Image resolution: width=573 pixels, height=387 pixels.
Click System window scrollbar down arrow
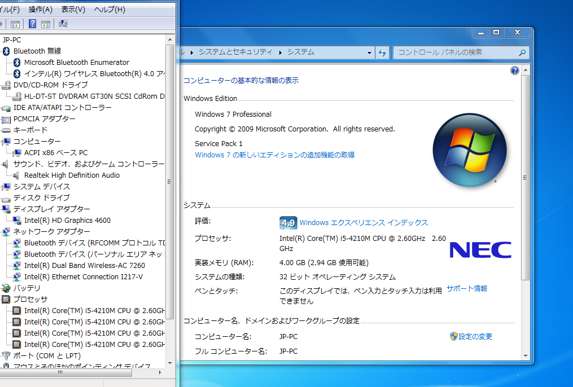(x=526, y=356)
